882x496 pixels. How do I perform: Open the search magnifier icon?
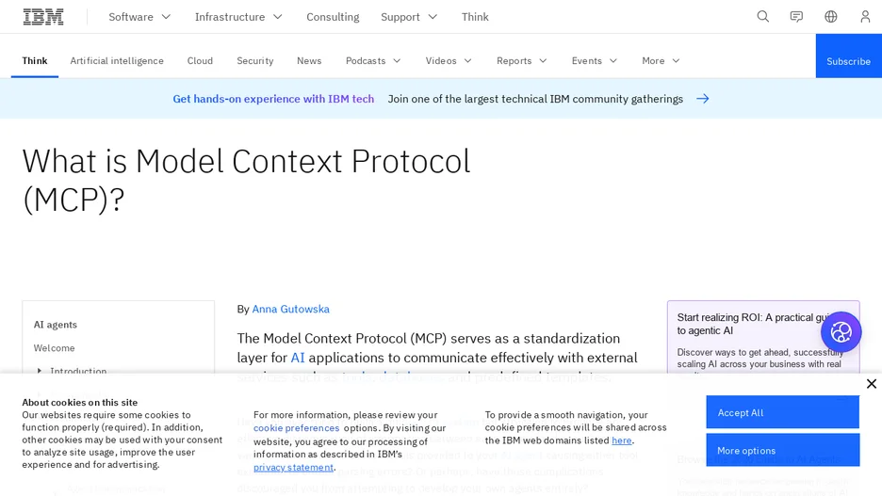click(762, 17)
